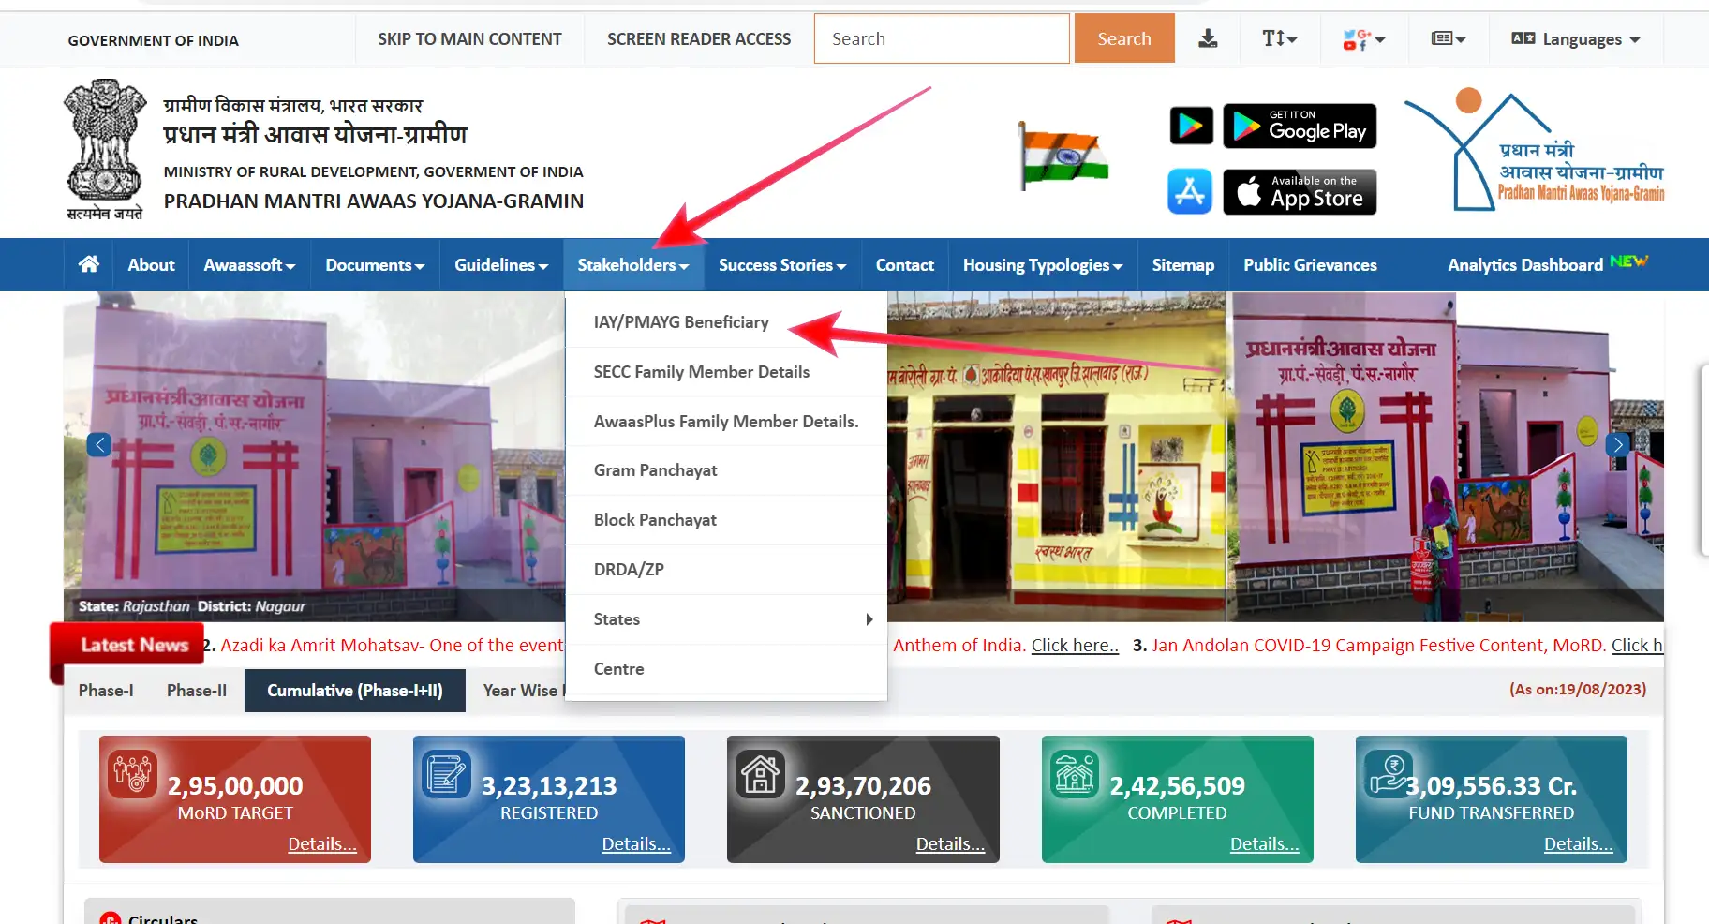This screenshot has height=924, width=1709.
Task: Expand the Housing Typologies menu
Action: click(x=1043, y=264)
